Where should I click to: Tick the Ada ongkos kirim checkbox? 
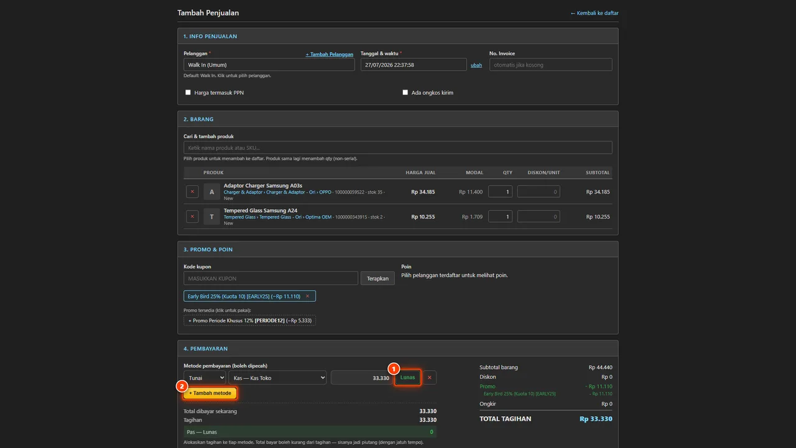click(x=405, y=93)
